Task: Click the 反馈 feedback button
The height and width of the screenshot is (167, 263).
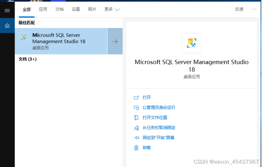Action: 239,9
